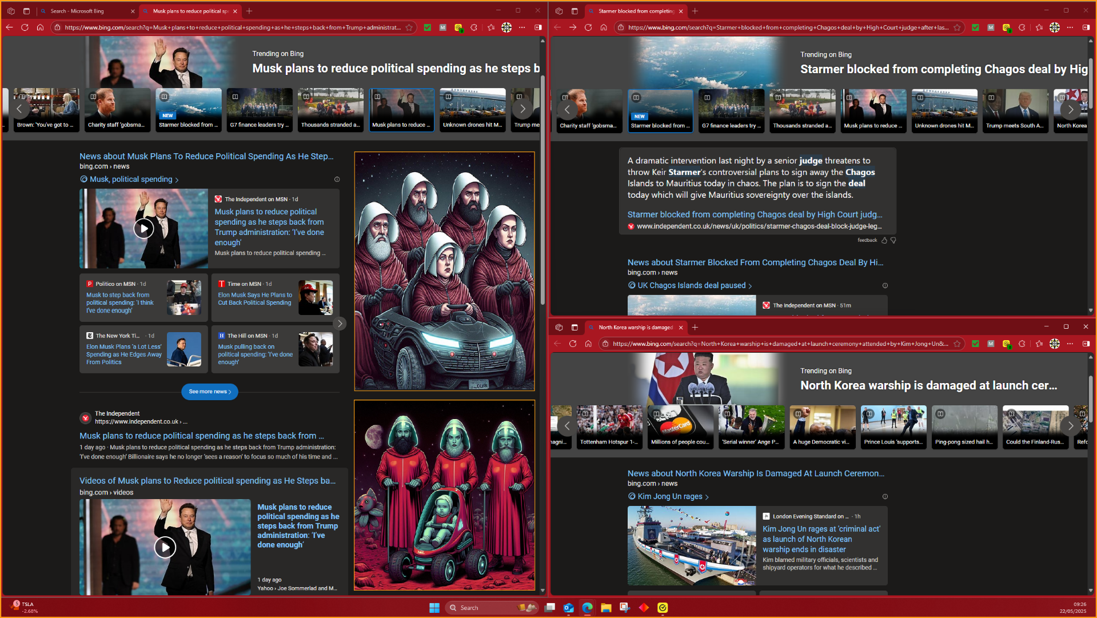Open Extensions in the North Korea window
The height and width of the screenshot is (618, 1097).
pos(1022,344)
